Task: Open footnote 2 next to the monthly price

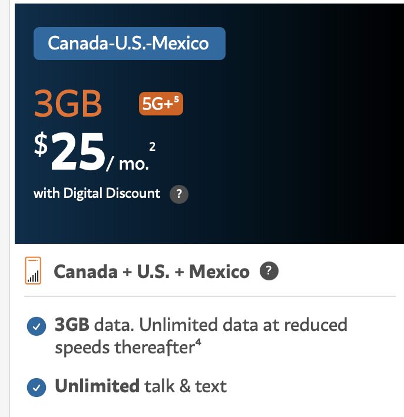Action: 152,147
